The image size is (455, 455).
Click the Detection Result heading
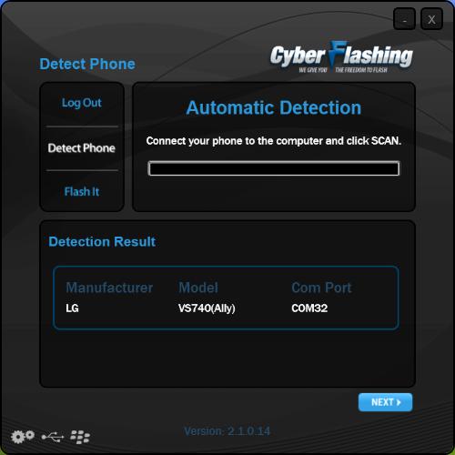[102, 242]
